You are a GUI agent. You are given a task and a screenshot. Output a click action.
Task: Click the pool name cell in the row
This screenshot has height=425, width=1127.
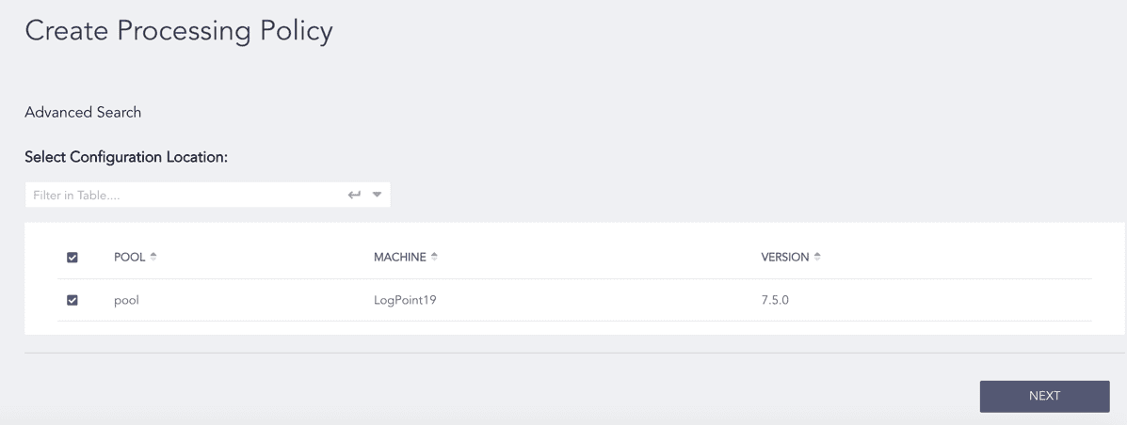[x=126, y=301]
